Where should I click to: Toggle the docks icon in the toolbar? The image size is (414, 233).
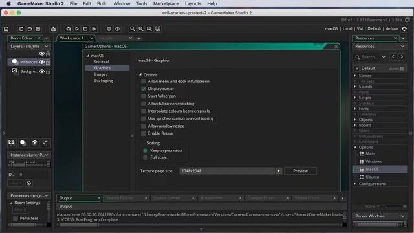click(x=158, y=28)
